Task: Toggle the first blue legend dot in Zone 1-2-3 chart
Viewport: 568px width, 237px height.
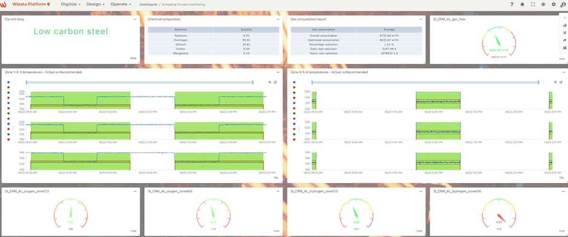Action: [9, 82]
